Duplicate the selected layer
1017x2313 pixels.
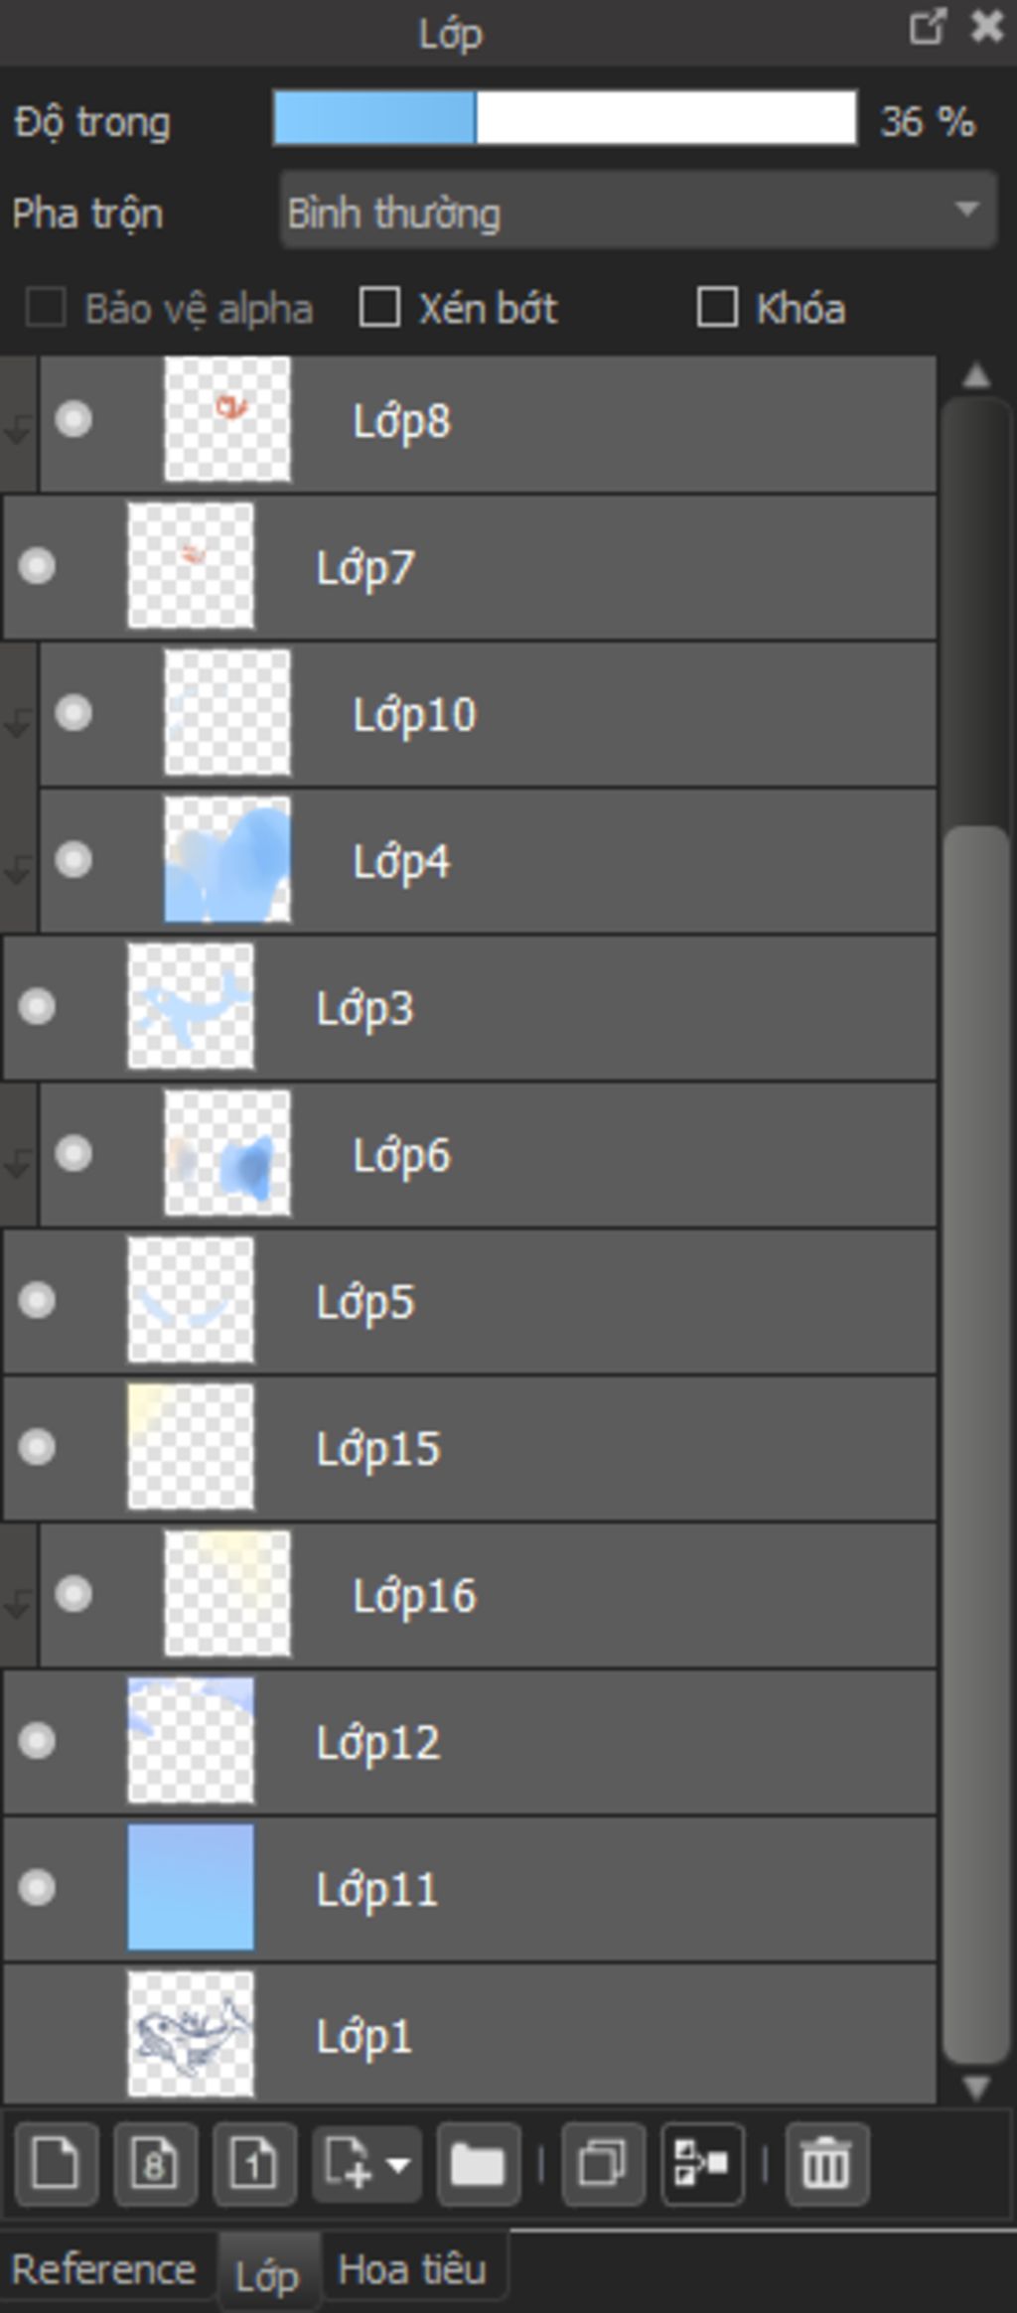tap(603, 2162)
